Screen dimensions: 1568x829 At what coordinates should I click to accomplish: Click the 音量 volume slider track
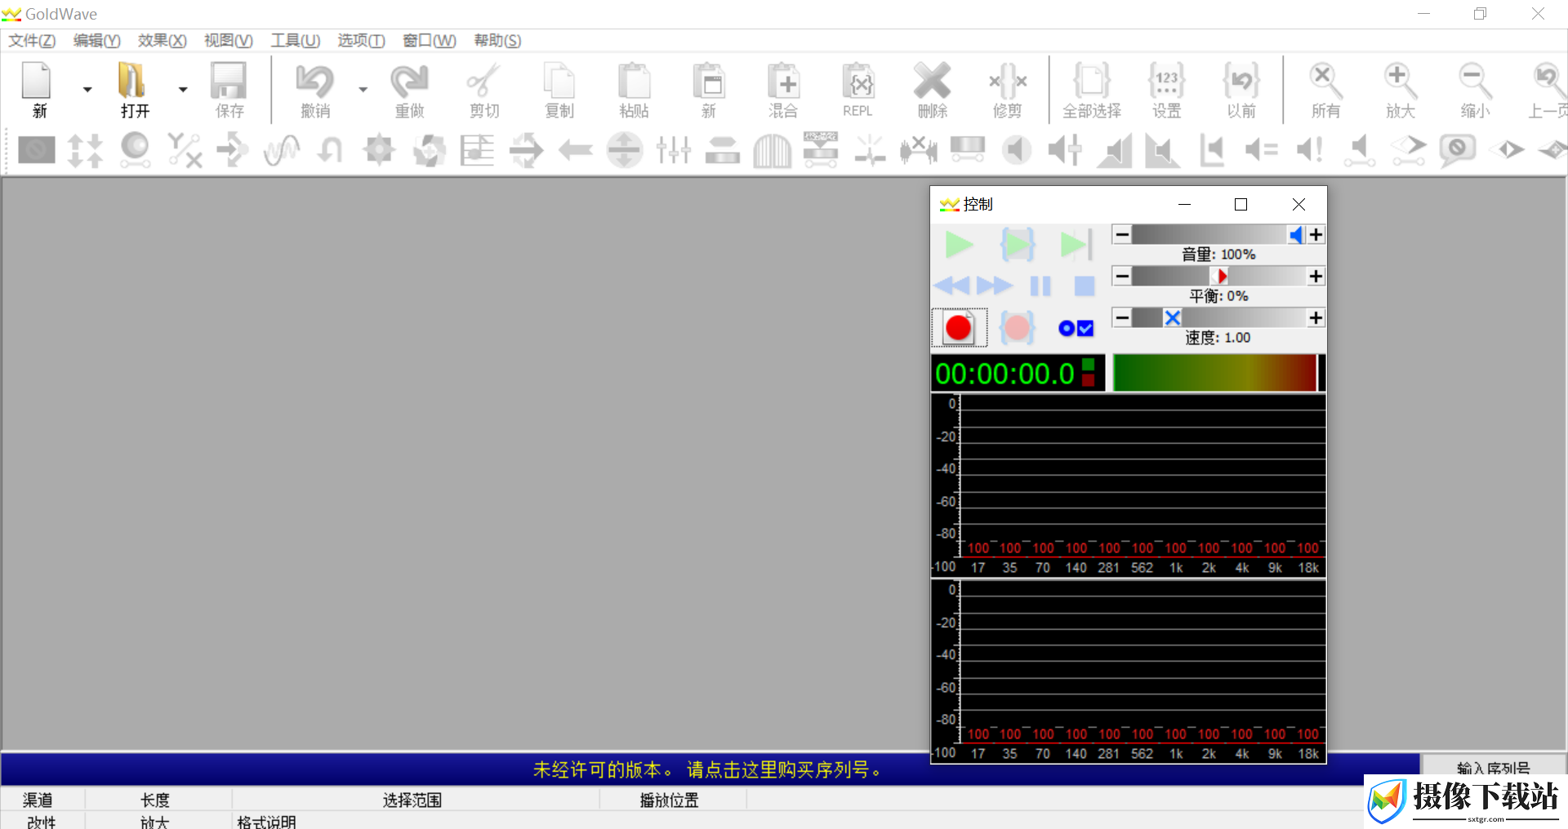click(x=1218, y=235)
